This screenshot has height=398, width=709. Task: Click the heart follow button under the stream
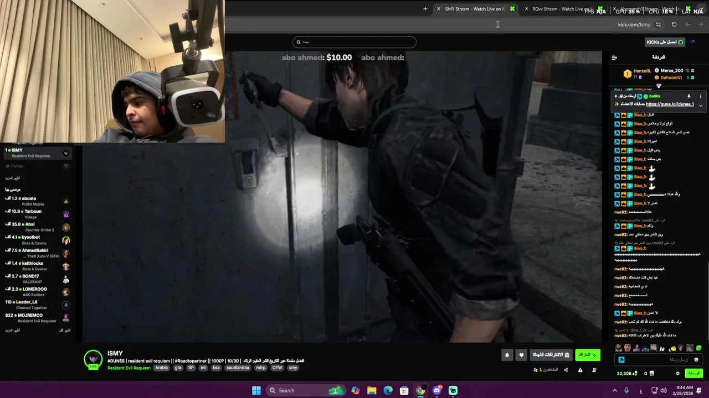point(521,355)
